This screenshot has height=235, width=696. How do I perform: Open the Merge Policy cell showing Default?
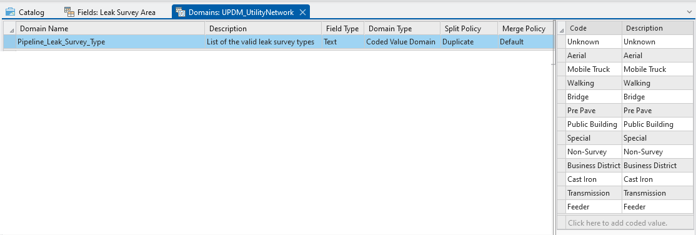525,42
